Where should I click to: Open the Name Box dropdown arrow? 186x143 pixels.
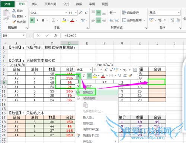click(x=24, y=36)
